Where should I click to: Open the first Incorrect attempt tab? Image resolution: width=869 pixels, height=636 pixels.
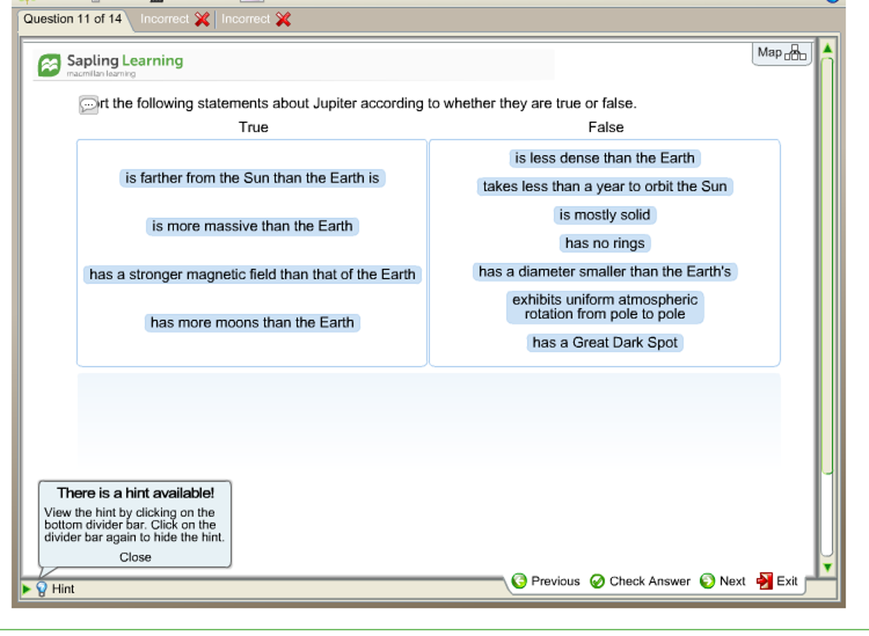(x=174, y=19)
